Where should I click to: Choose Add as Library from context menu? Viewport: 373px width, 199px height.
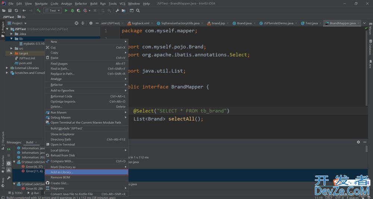click(87, 172)
